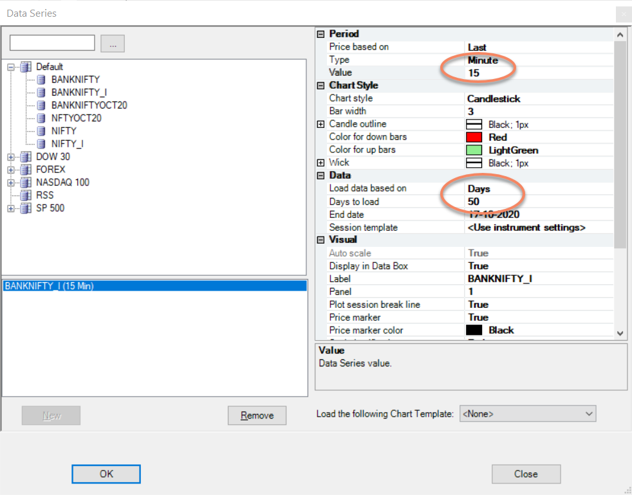Expand the DOW 30 list
This screenshot has width=632, height=495.
pyautogui.click(x=11, y=157)
